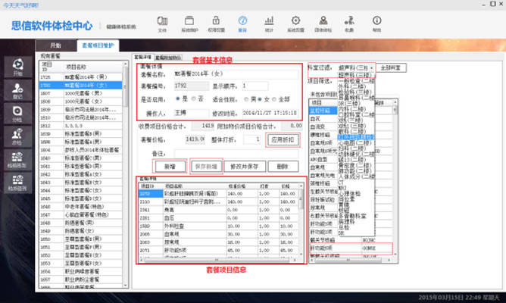Open the 套餐详情 sub-tab
The height and width of the screenshot is (303, 506).
(x=143, y=57)
